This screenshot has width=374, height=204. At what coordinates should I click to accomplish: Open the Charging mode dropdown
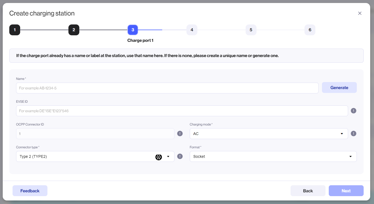(269, 134)
